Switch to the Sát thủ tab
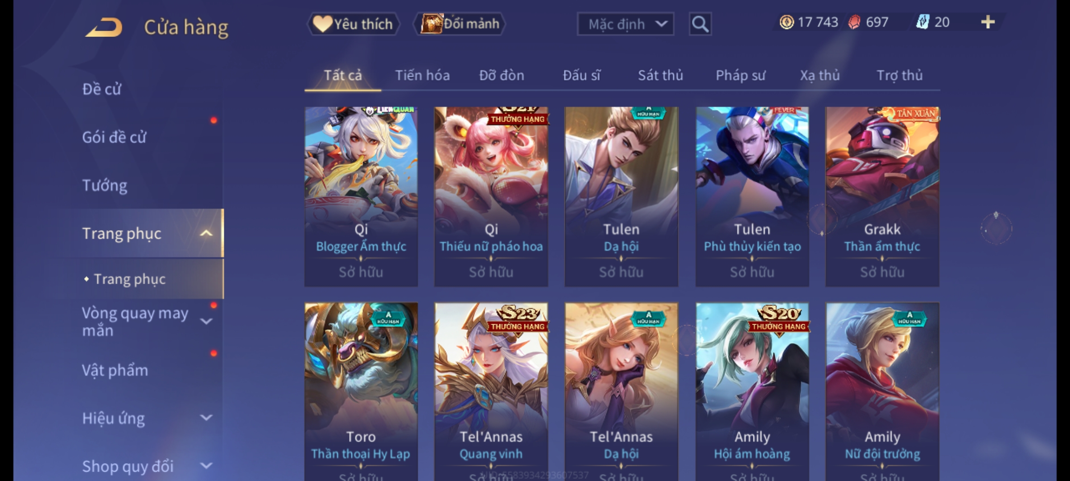Viewport: 1070px width, 481px height. 660,75
